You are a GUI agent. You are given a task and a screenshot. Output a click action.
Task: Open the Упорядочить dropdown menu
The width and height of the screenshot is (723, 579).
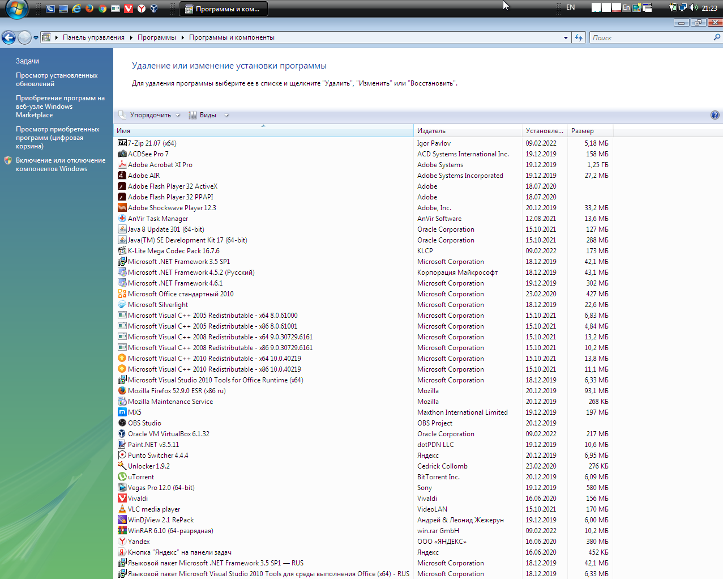coord(149,115)
